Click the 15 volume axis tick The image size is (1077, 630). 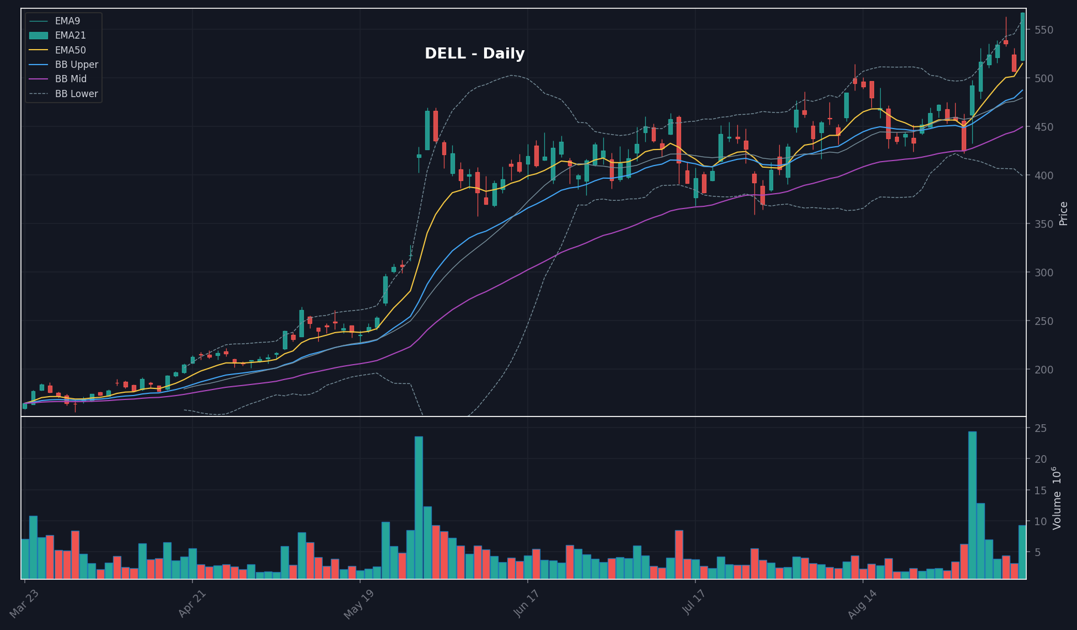pyautogui.click(x=1041, y=491)
